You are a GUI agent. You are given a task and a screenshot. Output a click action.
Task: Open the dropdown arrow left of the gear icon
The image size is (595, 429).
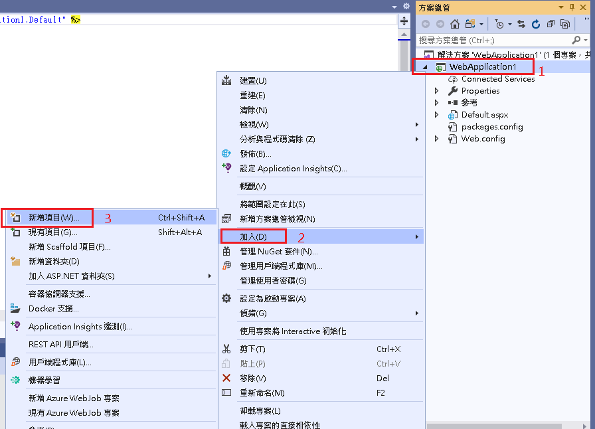pos(394,7)
